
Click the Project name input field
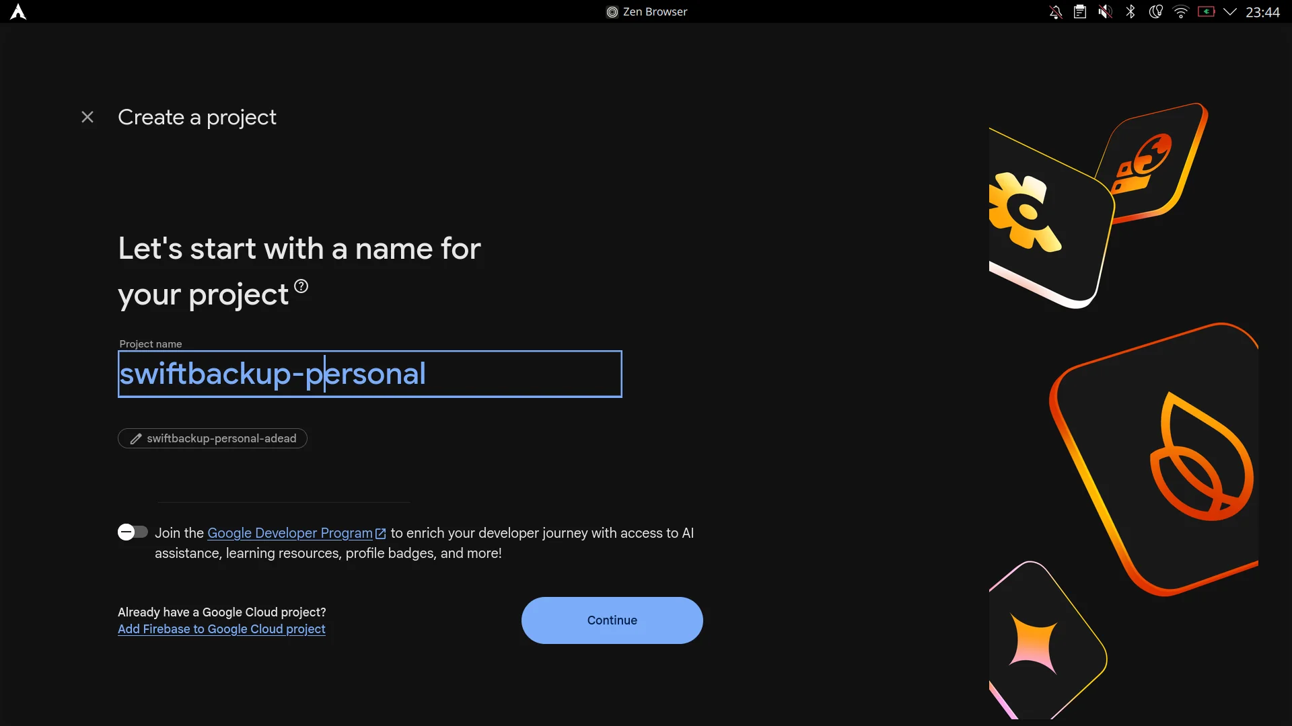[370, 374]
